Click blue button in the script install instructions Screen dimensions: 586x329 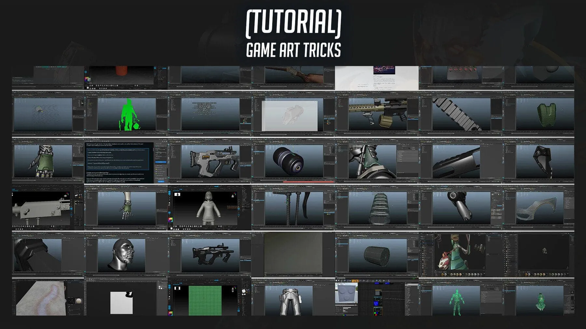[x=160, y=162]
